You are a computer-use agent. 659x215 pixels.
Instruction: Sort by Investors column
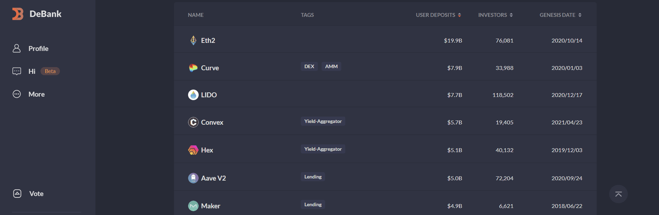click(x=495, y=15)
